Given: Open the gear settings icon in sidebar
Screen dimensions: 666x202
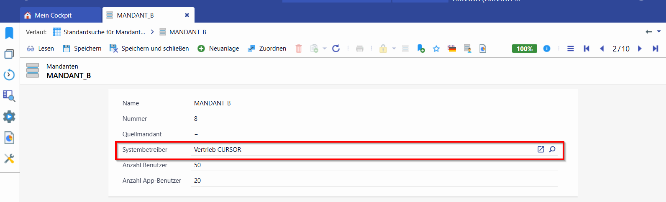Looking at the screenshot, I should tap(9, 117).
